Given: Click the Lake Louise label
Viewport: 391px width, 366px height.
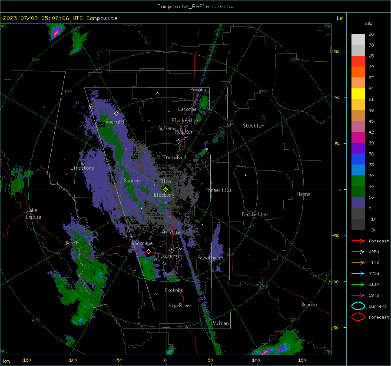Looking at the screenshot, I should (33, 214).
